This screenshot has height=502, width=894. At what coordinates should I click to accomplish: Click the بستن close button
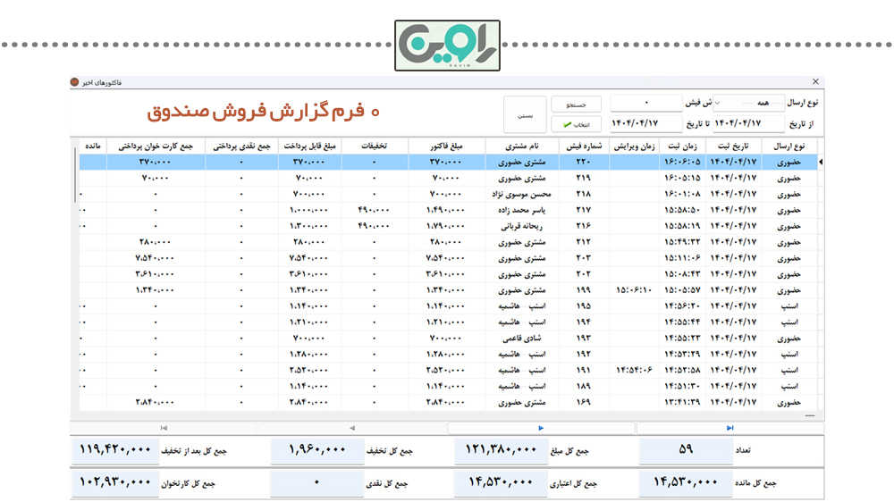526,115
